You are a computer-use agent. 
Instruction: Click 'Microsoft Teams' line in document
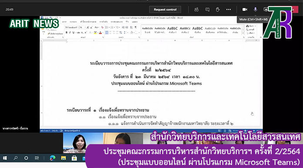coord(156,83)
